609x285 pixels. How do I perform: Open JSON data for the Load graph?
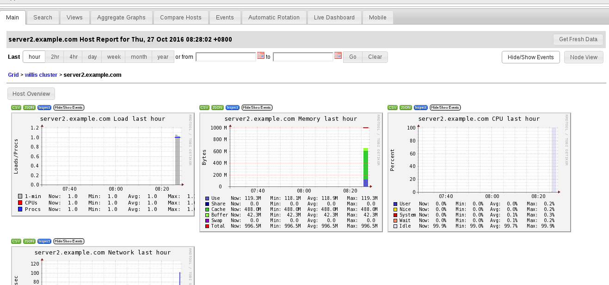30,107
